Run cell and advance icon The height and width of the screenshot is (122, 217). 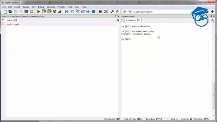pos(49,12)
